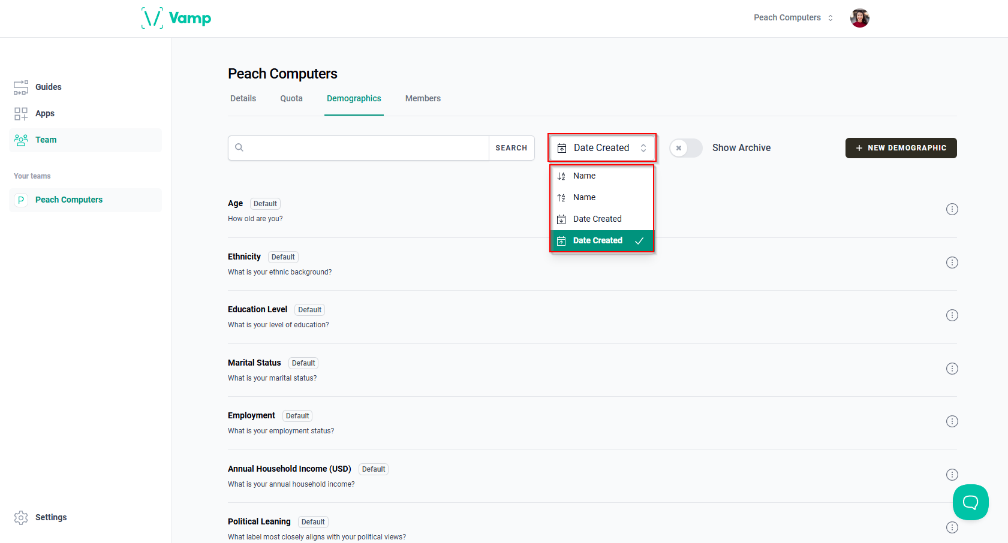Viewport: 1008px width, 543px height.
Task: Open more options for the Ethnicity demographic
Action: click(952, 263)
